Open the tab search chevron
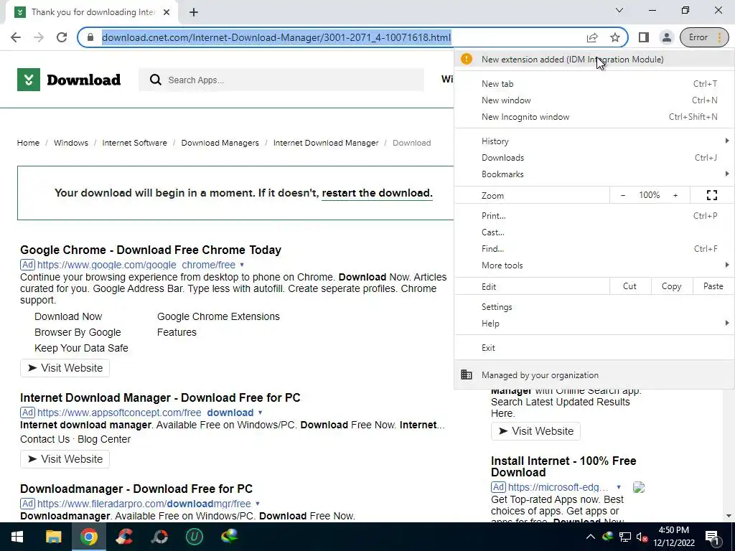 tap(619, 10)
